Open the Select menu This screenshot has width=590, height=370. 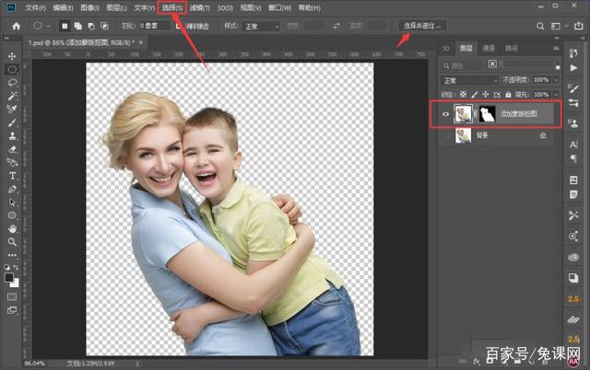172,7
